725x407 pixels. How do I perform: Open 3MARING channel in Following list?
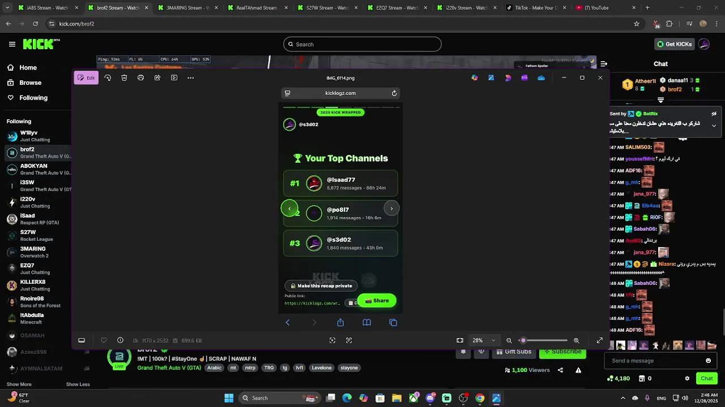(36, 252)
